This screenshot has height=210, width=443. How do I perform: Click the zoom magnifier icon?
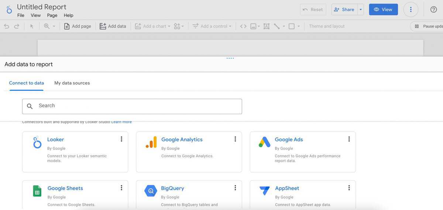(x=47, y=26)
